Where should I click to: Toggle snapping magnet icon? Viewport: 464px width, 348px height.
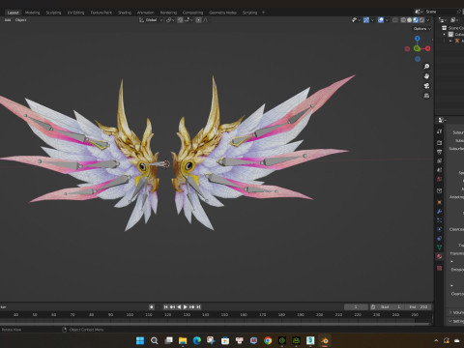tap(180, 20)
